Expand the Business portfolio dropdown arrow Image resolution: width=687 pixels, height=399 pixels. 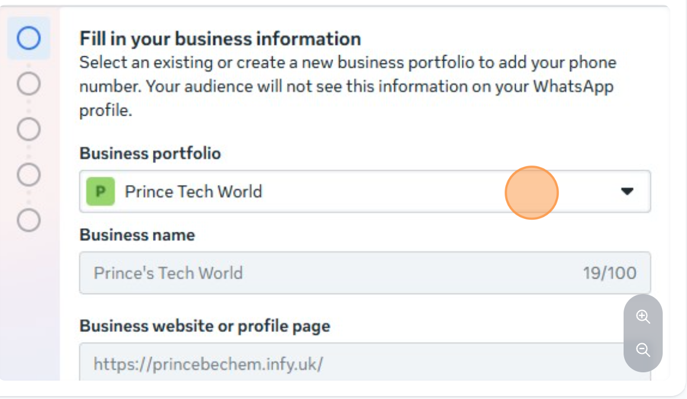click(x=627, y=191)
